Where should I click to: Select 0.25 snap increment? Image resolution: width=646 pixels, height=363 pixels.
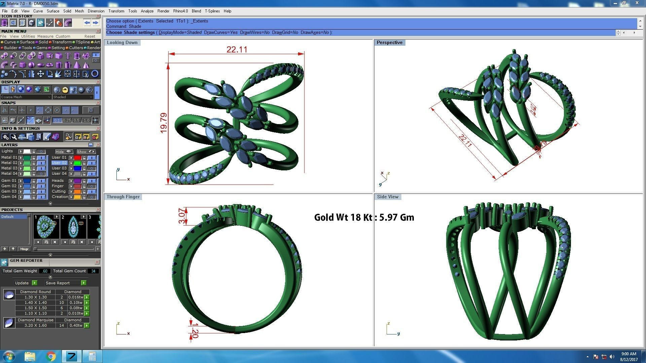(x=67, y=120)
